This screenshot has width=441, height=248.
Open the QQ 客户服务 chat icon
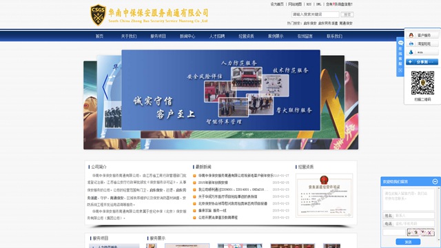coord(411,35)
